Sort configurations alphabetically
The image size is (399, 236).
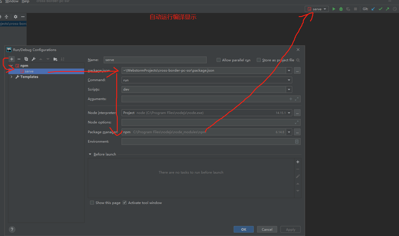(62, 59)
